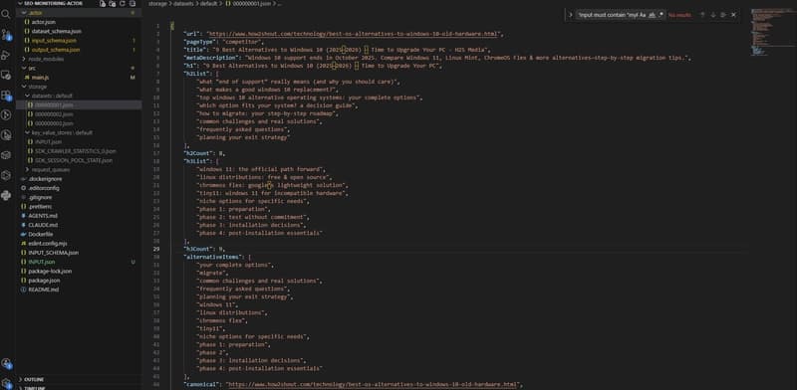The image size is (797, 390).
Task: Open the Run and Debug view
Action: coord(6,55)
